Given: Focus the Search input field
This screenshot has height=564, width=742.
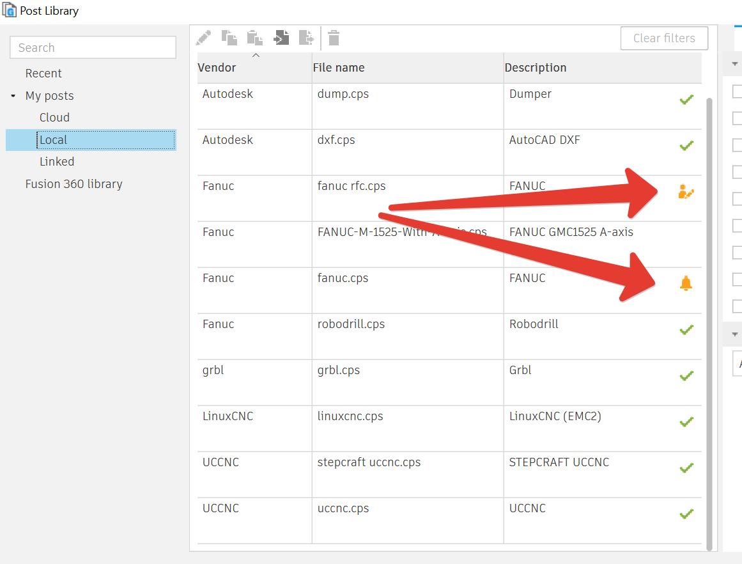Looking at the screenshot, I should click(93, 47).
